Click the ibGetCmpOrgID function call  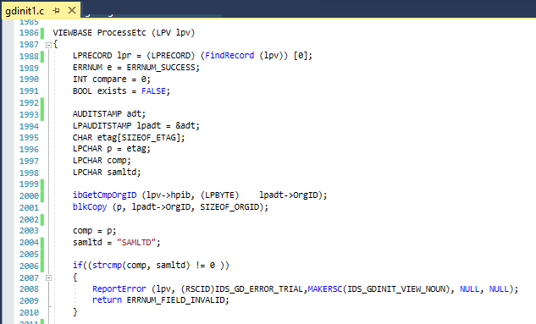(105, 195)
